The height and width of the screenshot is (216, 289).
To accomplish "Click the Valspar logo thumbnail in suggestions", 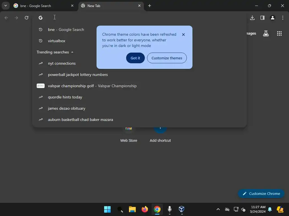I will coord(41,86).
